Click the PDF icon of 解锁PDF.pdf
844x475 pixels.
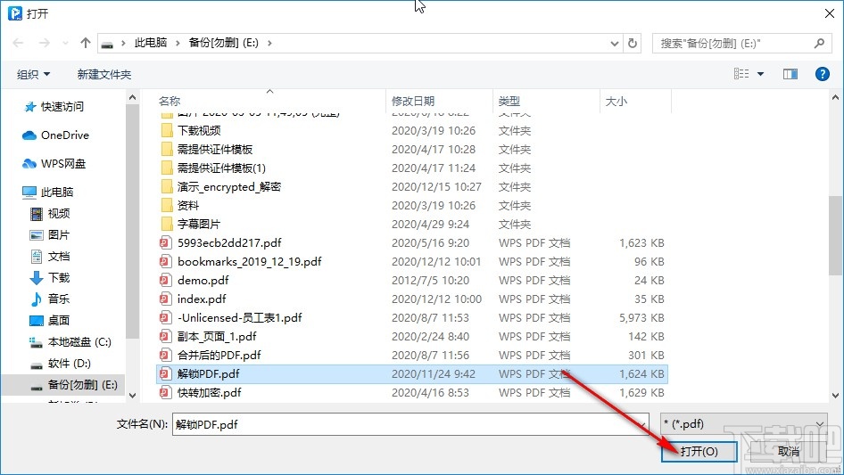tap(165, 374)
